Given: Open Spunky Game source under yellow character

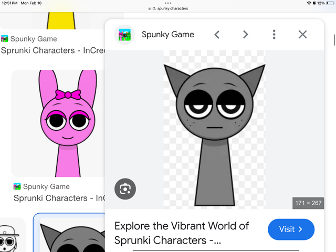Looking at the screenshot, I should [29, 39].
